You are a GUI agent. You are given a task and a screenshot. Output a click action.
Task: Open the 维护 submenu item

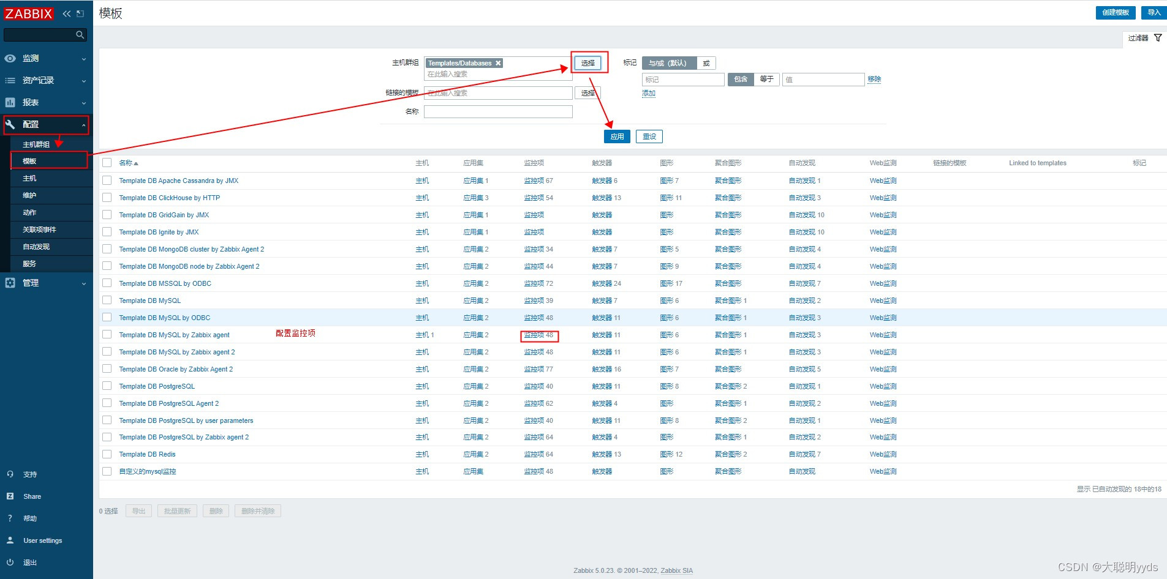(x=29, y=195)
